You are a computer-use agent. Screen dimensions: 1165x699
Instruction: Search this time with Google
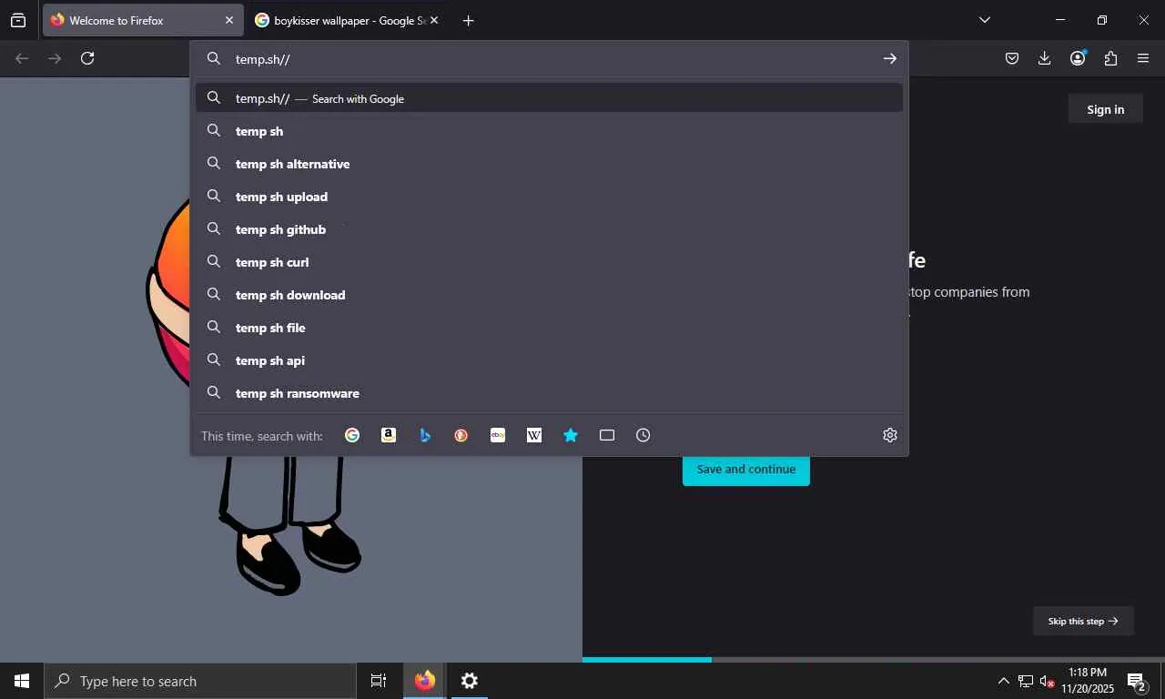pyautogui.click(x=352, y=435)
